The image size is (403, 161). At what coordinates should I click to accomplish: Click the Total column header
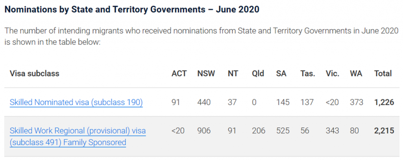click(x=383, y=73)
